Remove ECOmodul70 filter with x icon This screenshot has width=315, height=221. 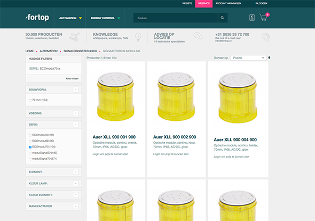(59, 69)
